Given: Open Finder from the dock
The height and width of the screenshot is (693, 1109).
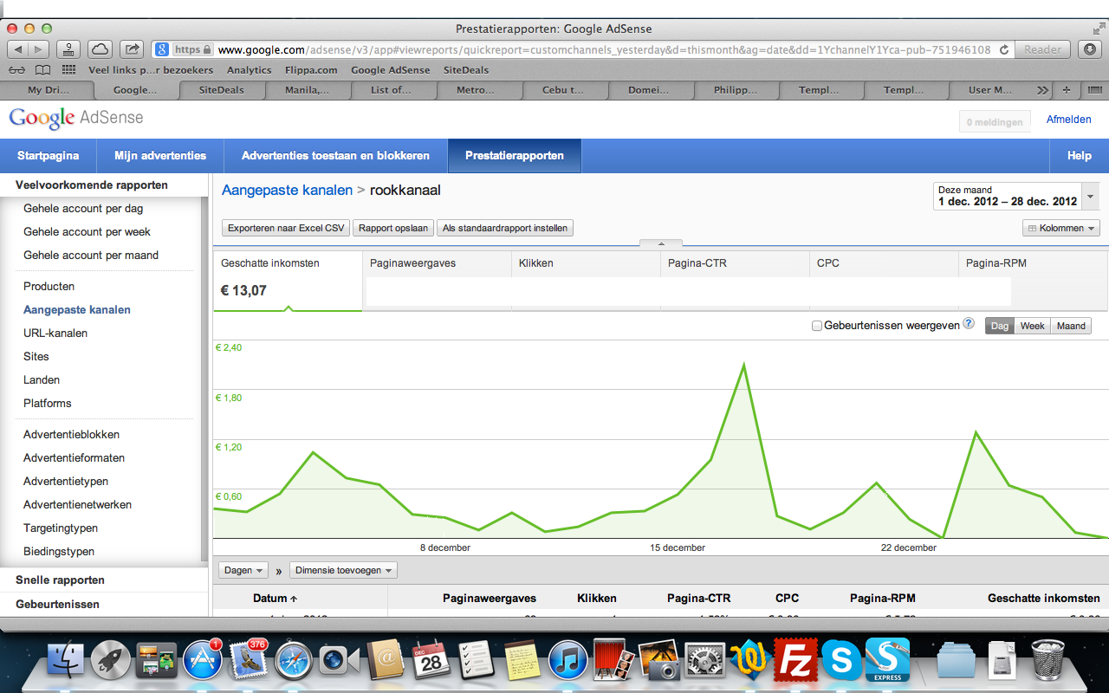Looking at the screenshot, I should 64,661.
